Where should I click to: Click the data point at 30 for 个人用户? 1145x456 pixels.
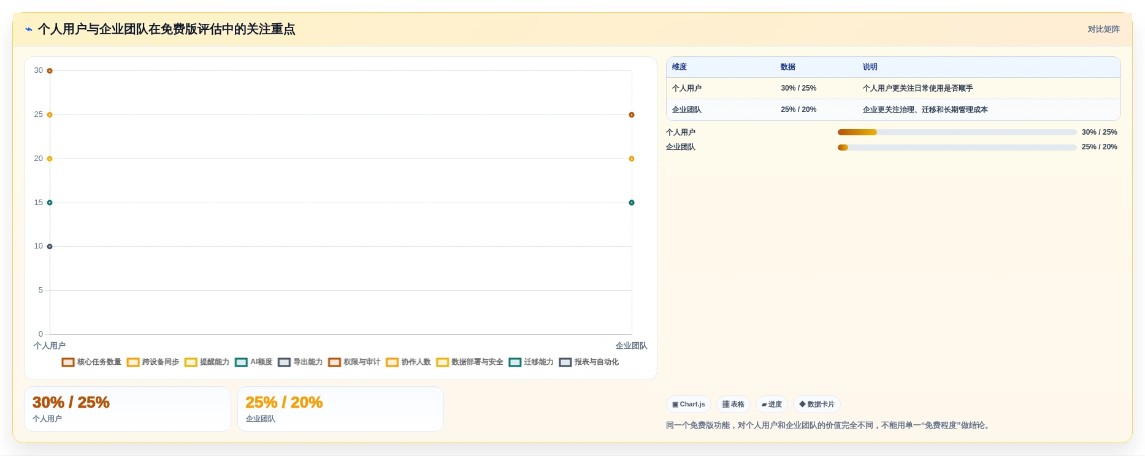[x=50, y=71]
